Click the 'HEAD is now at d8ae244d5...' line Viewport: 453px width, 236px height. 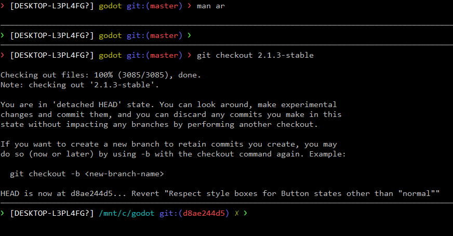click(220, 193)
